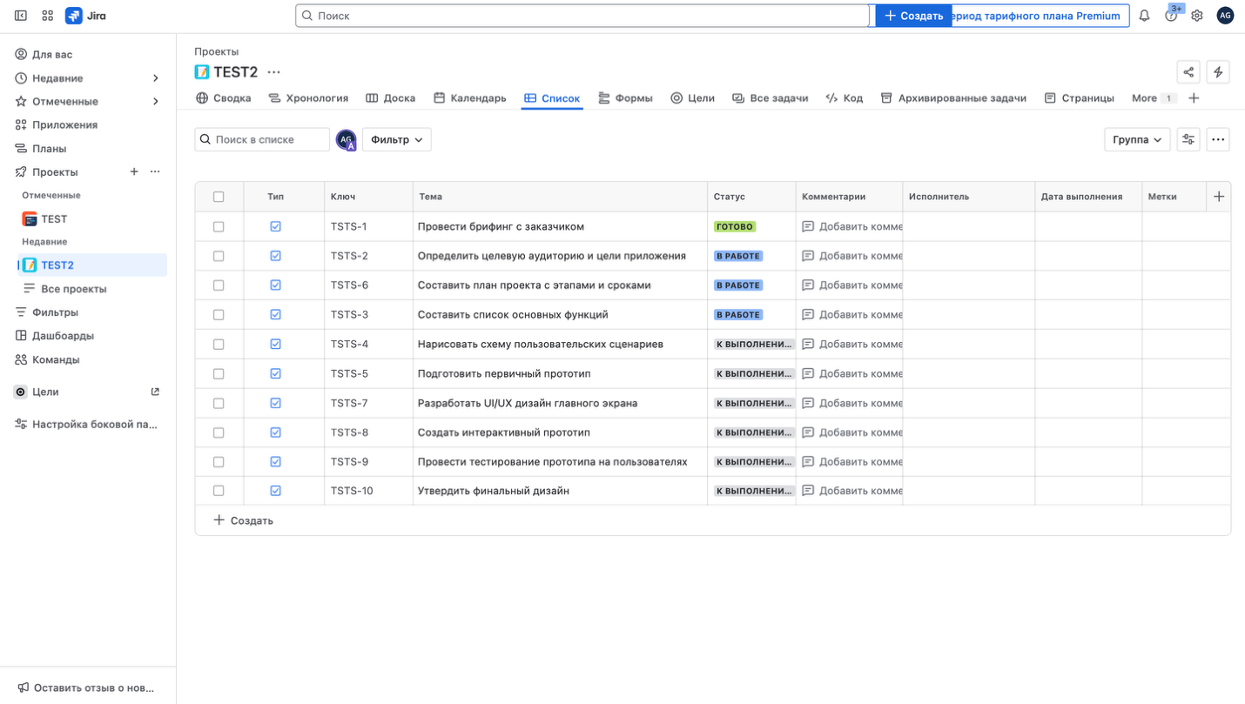Screen dimensions: 1245x704
Task: Click the green ГОТОВО status badge
Action: [734, 226]
